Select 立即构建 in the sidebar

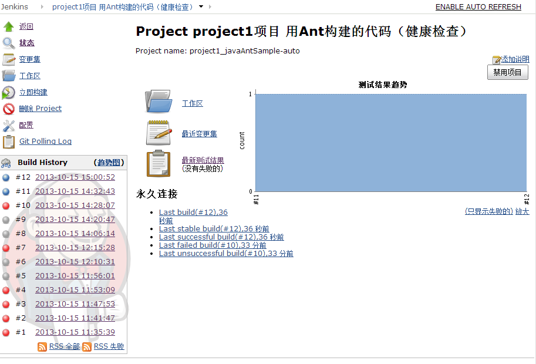33,92
